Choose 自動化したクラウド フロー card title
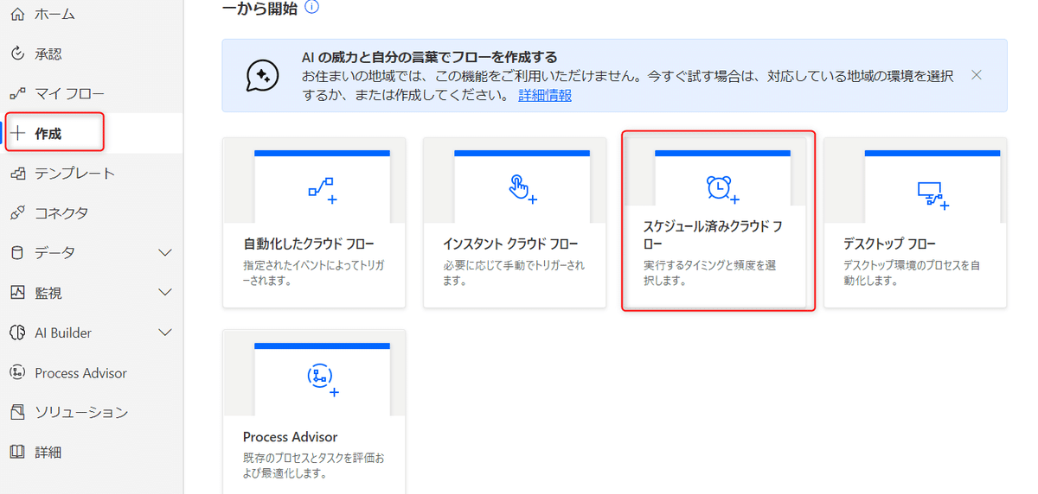 309,244
